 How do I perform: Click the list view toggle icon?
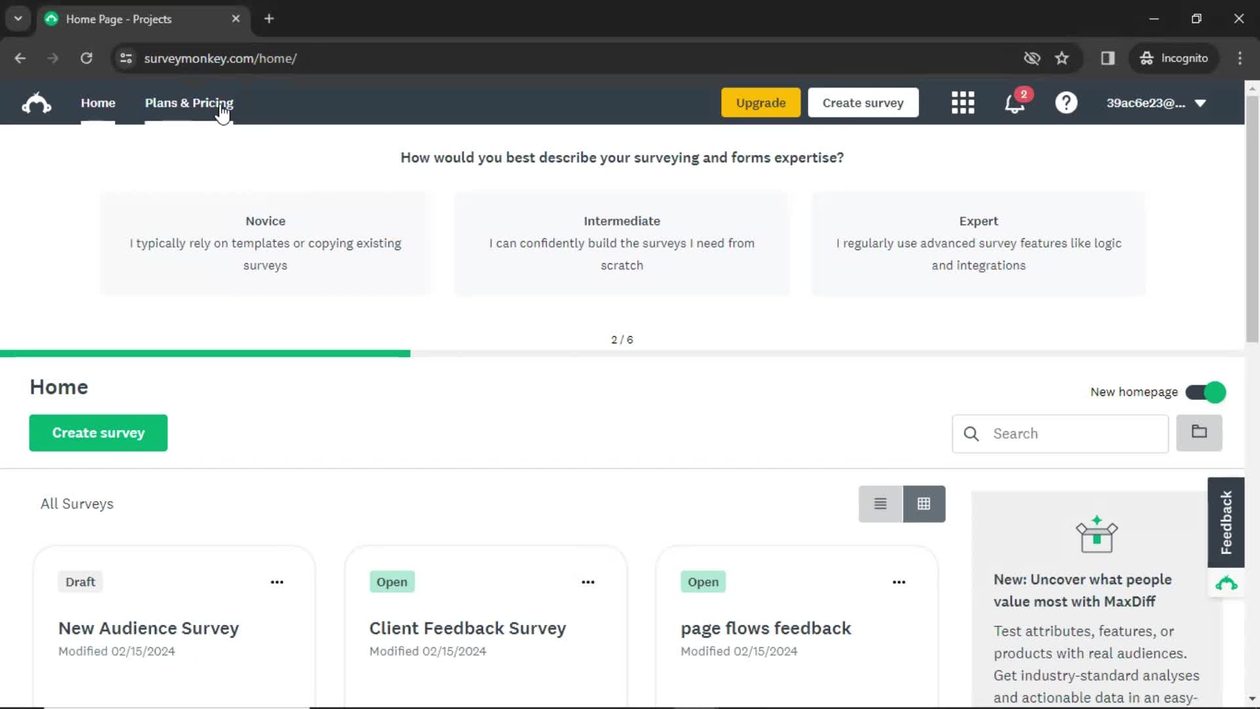[x=880, y=504]
